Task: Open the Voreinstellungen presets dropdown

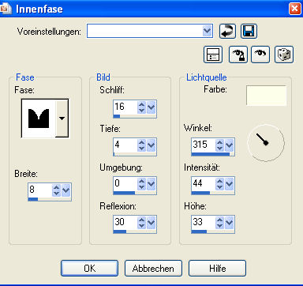Action: 208,31
